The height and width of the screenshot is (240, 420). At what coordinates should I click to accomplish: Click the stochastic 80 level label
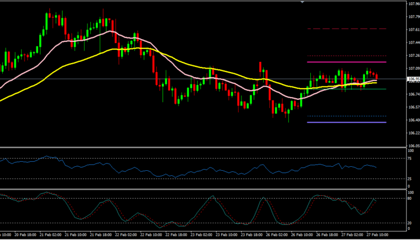click(x=412, y=198)
